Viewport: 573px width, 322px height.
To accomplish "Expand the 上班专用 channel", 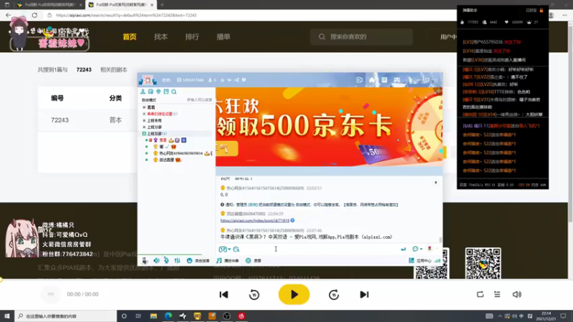I will coord(144,120).
